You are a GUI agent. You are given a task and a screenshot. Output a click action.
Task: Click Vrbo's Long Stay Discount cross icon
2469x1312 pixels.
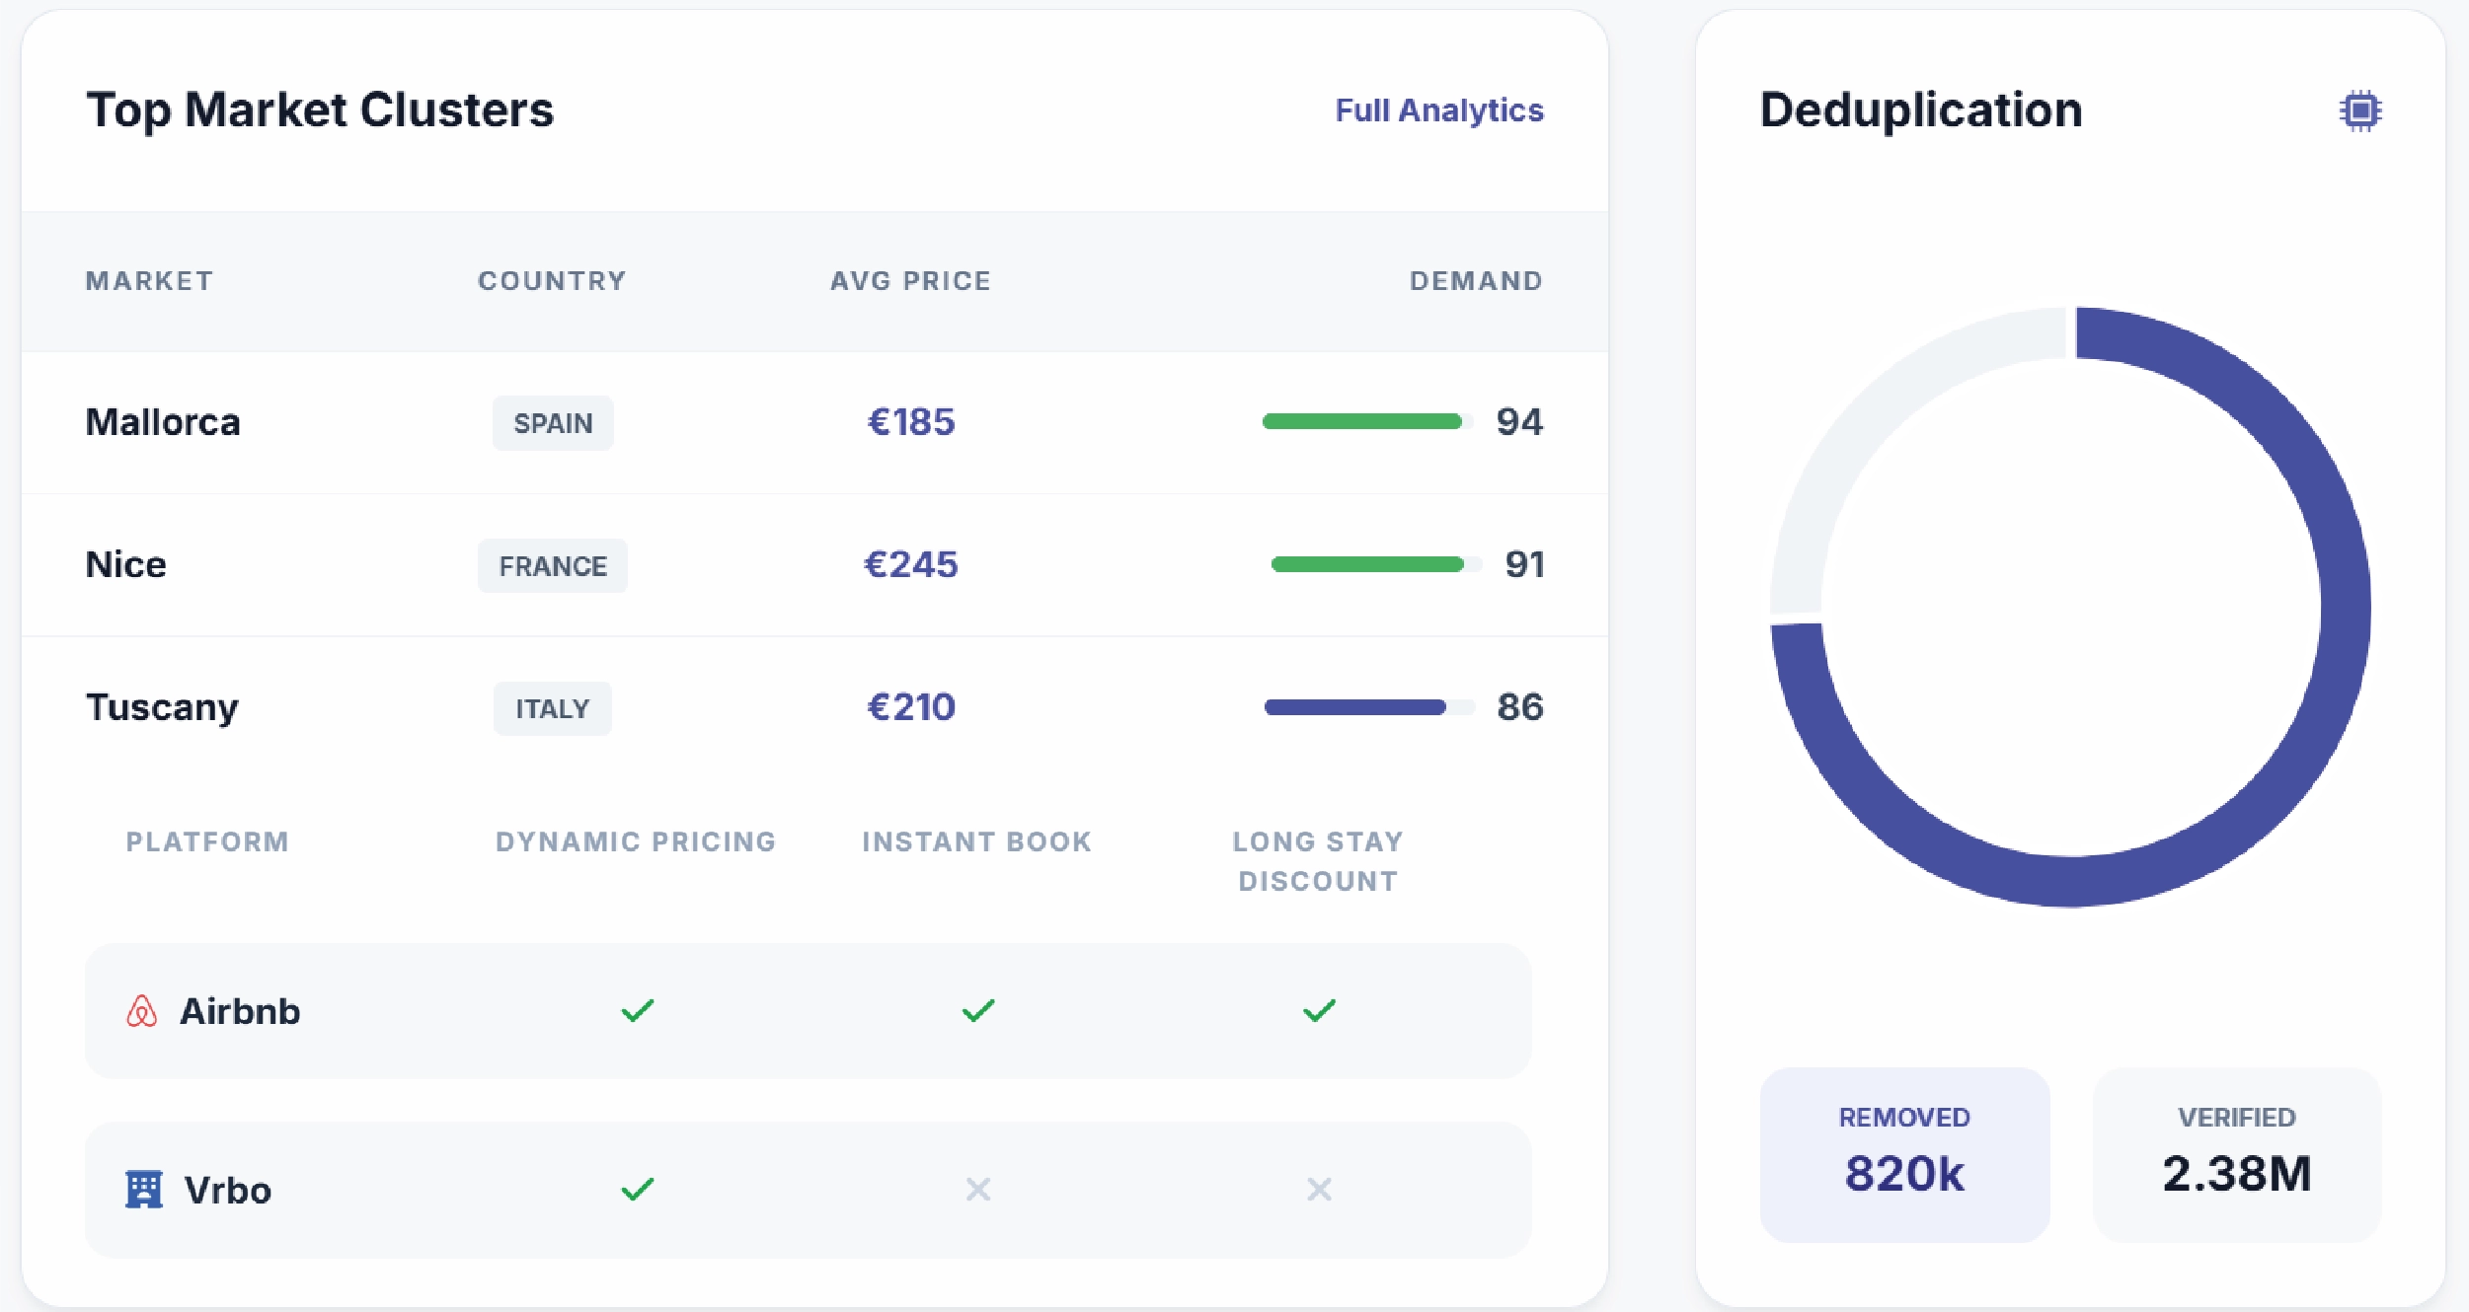pyautogui.click(x=1319, y=1190)
